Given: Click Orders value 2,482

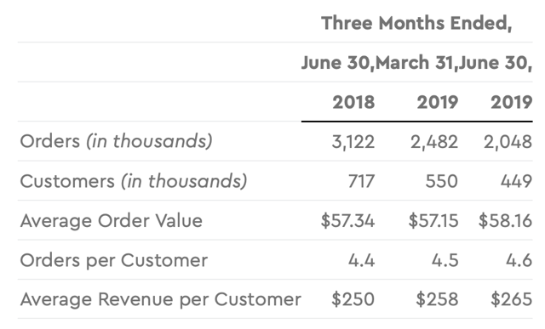Looking at the screenshot, I should point(434,142).
